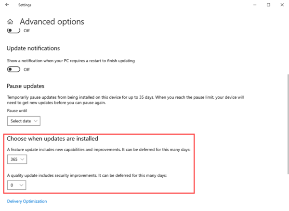Open the Delivery Optimization link
The width and height of the screenshot is (289, 211).
[x=27, y=201]
